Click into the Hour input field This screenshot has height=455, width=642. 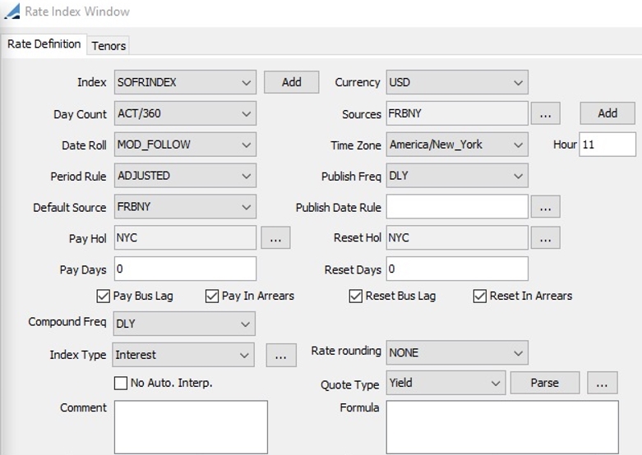607,145
